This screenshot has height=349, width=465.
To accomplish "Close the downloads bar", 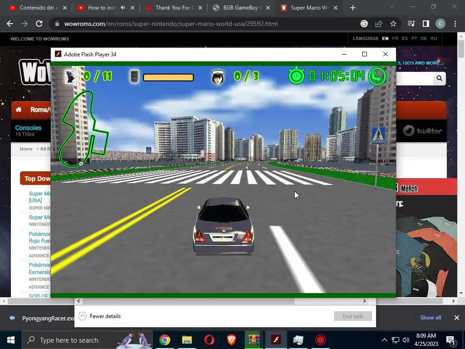I will (457, 318).
